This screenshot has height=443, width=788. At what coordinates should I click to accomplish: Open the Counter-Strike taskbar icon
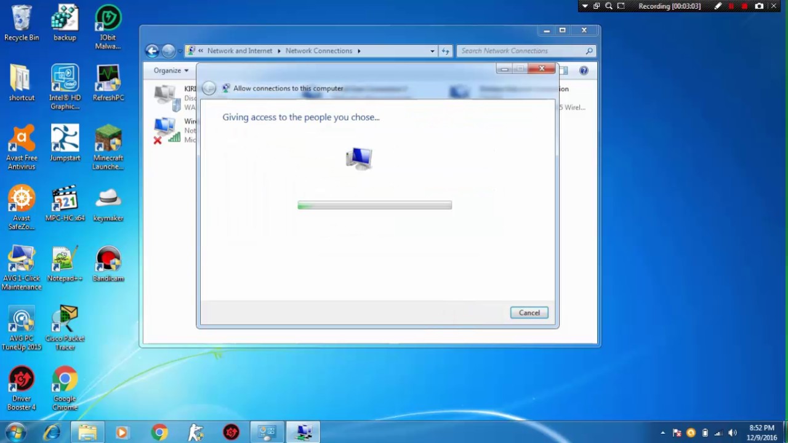click(195, 433)
